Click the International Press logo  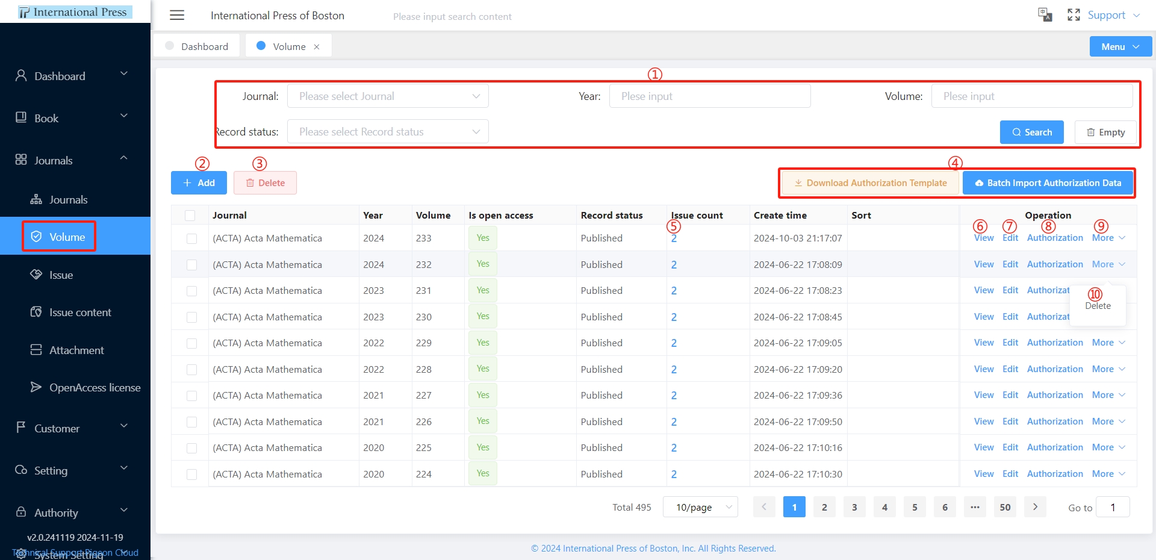pos(75,12)
